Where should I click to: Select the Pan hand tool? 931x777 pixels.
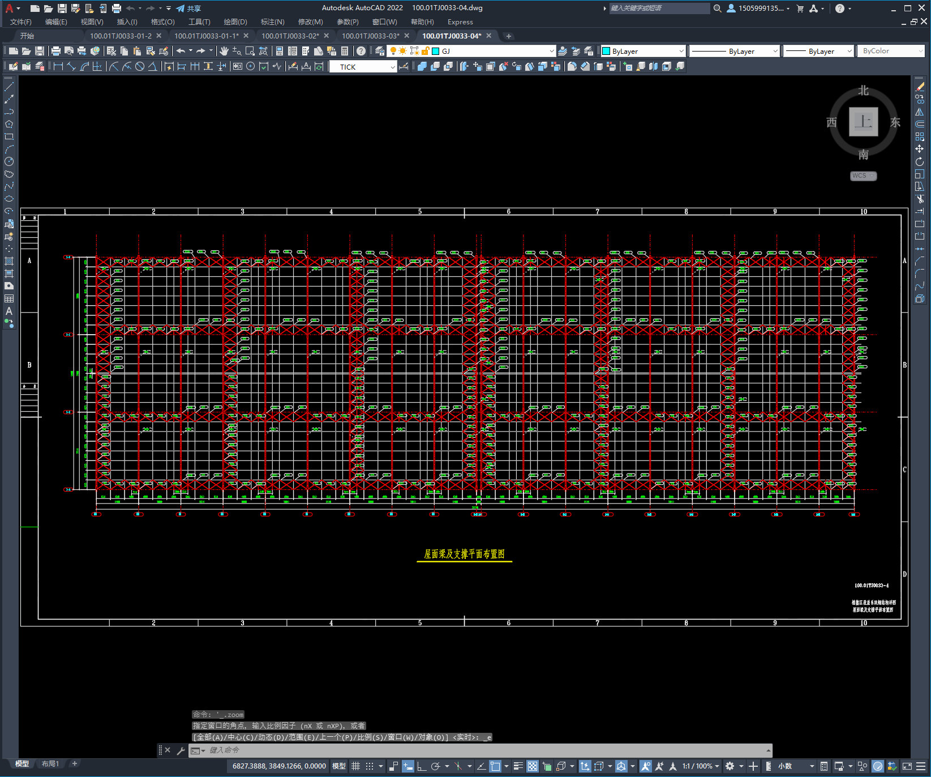point(224,51)
